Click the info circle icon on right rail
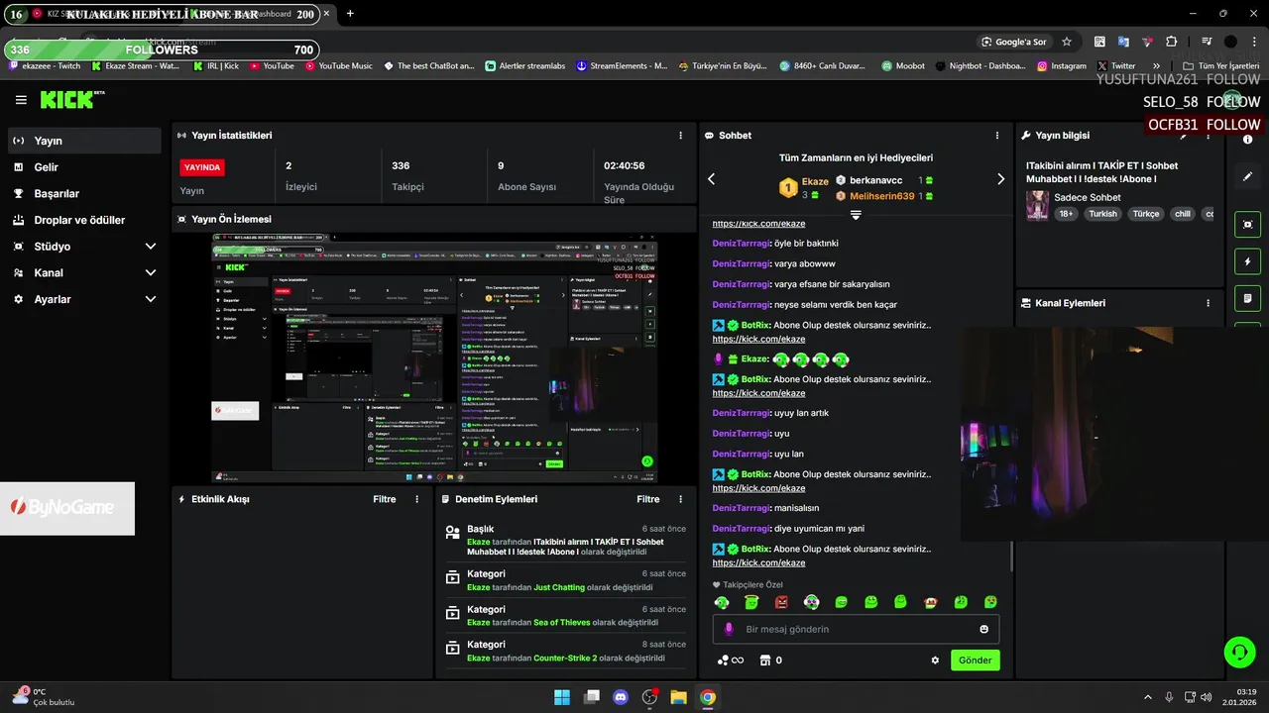The width and height of the screenshot is (1269, 713). [1247, 140]
